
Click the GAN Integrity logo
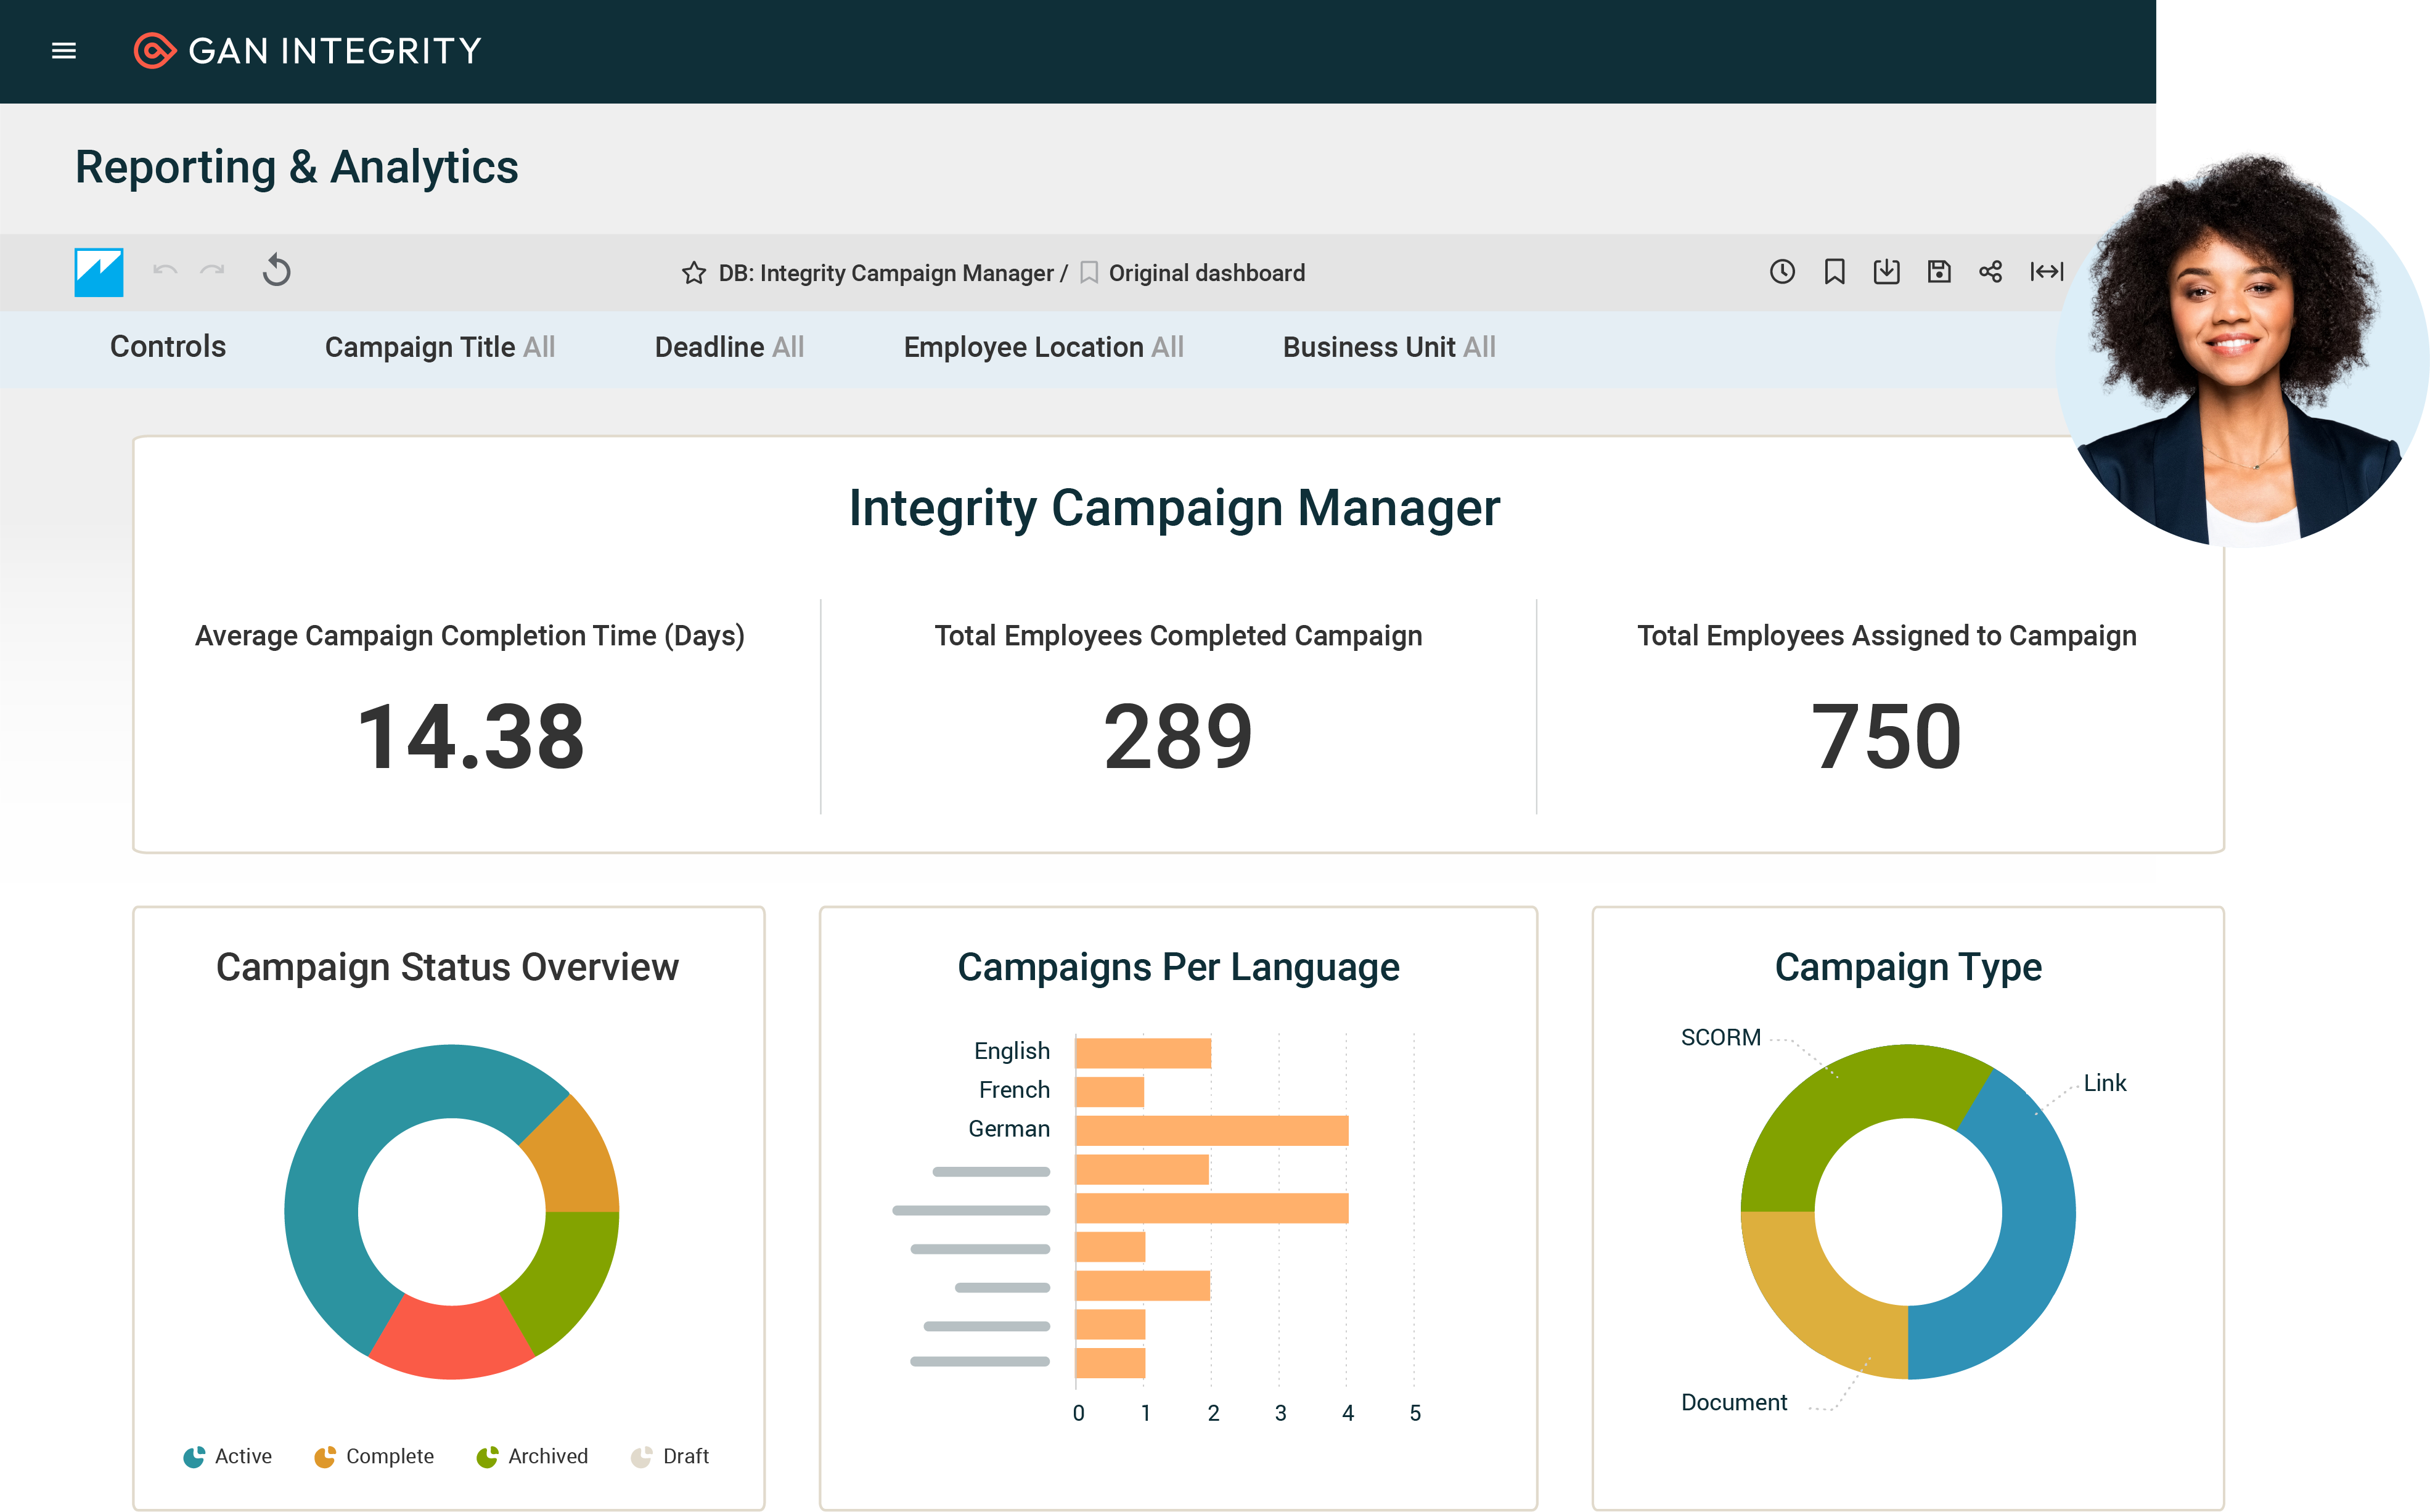(x=307, y=50)
